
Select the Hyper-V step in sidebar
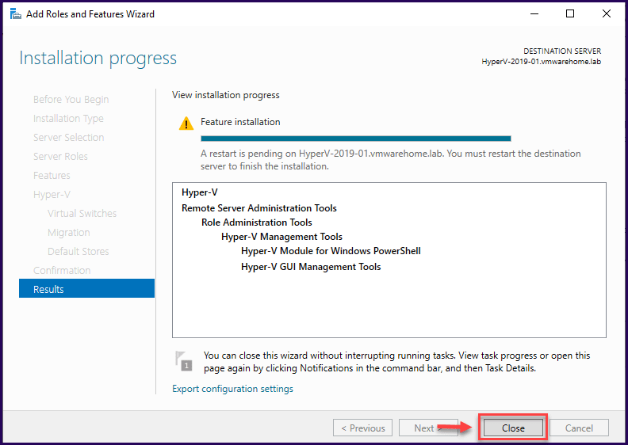pos(52,195)
